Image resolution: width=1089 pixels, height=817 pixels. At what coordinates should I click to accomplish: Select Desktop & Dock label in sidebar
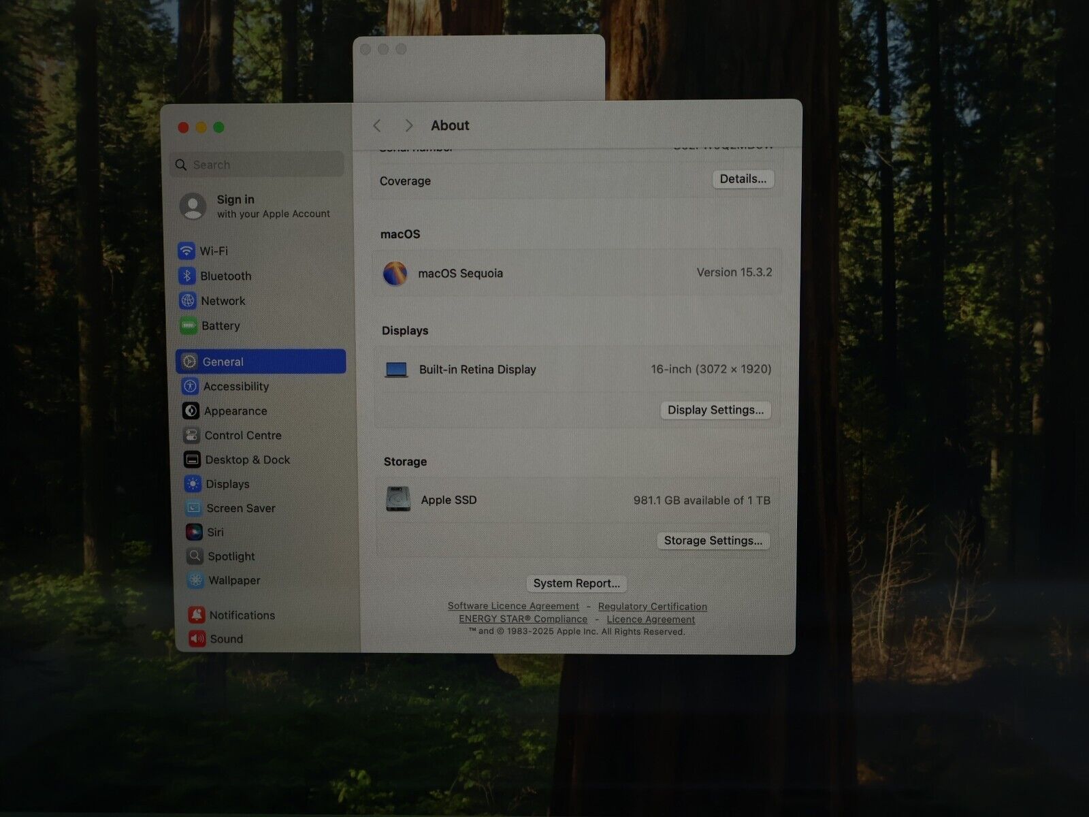[248, 460]
